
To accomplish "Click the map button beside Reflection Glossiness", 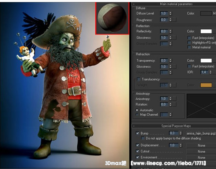I will (x=175, y=38).
